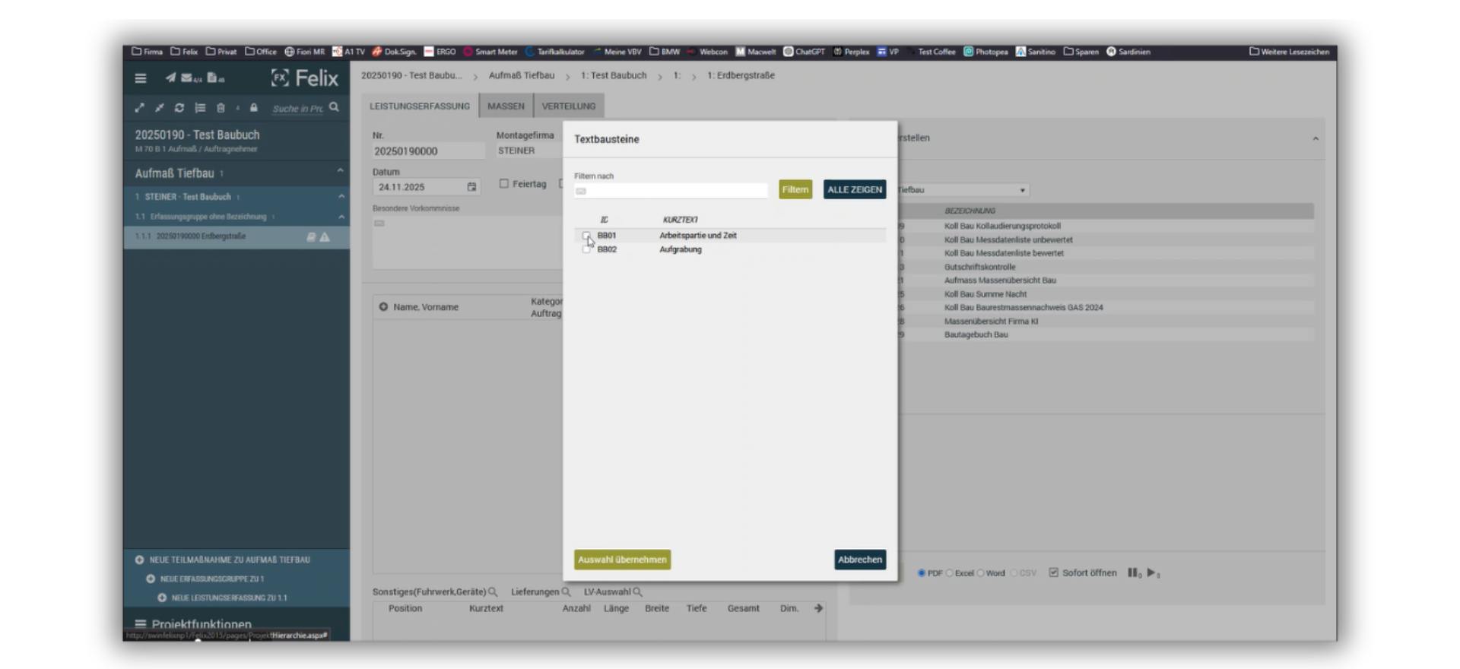1460x669 pixels.
Task: Open the envelope messages icon
Action: [x=187, y=78]
